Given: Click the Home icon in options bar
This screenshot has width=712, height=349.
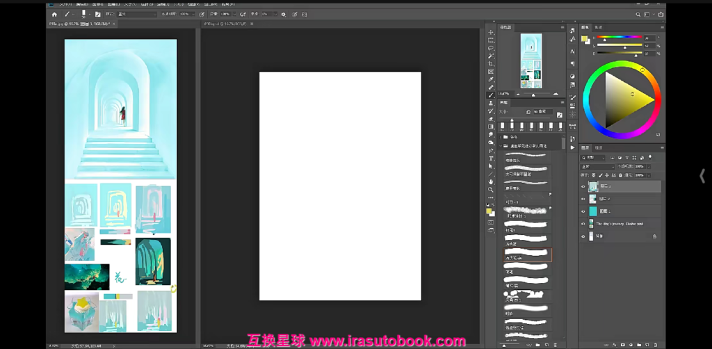Looking at the screenshot, I should pyautogui.click(x=54, y=14).
